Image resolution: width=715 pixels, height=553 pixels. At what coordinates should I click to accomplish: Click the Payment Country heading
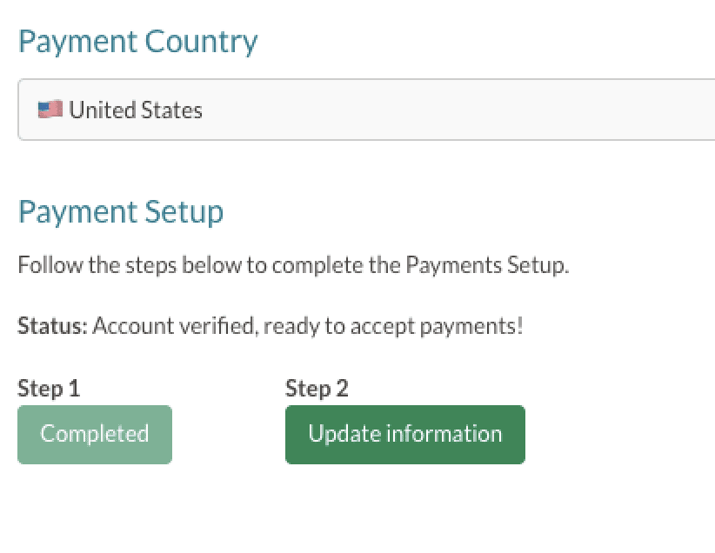point(137,42)
